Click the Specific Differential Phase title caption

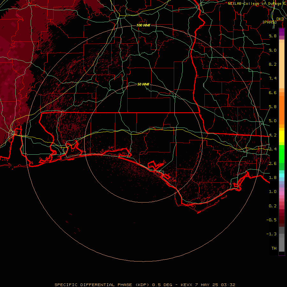[145, 285]
